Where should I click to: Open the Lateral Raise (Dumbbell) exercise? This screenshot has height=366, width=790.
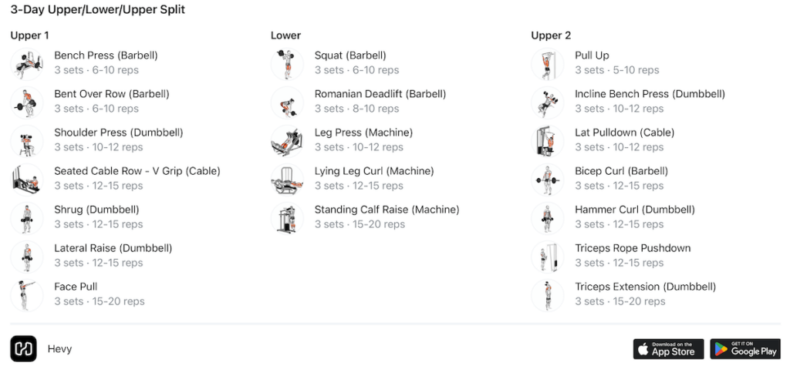tap(113, 248)
